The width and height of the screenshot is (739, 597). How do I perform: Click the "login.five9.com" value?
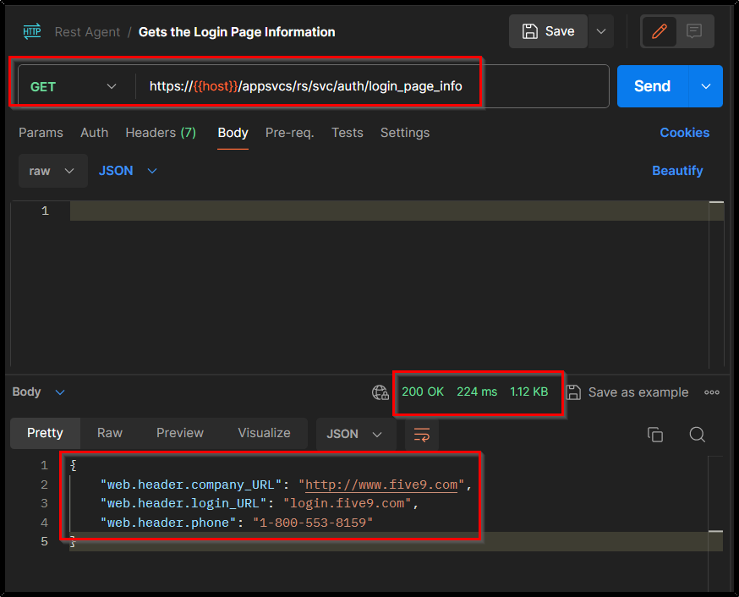click(x=348, y=504)
